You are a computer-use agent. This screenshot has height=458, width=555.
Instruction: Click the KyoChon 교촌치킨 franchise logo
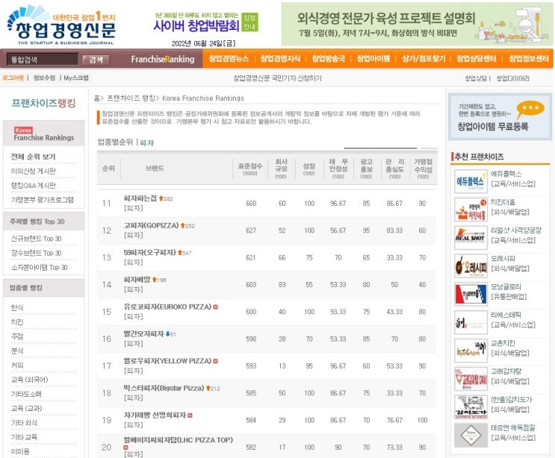click(471, 351)
